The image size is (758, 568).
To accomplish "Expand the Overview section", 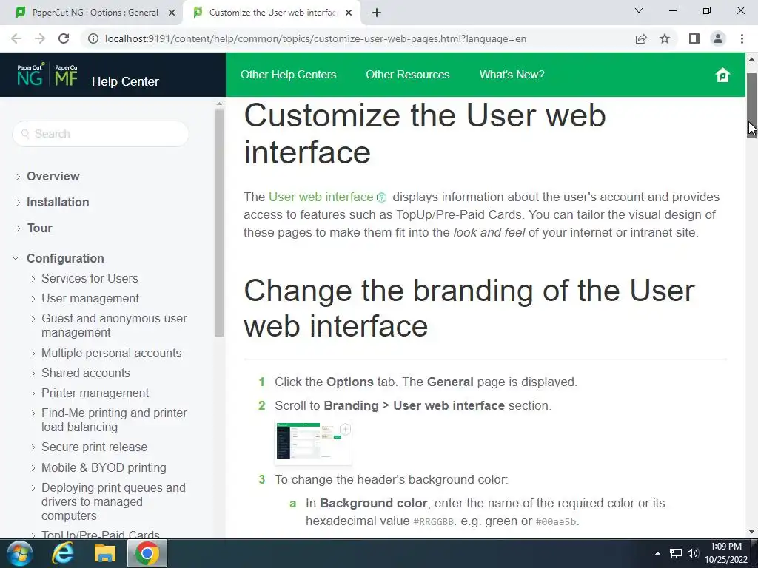I will [x=19, y=176].
